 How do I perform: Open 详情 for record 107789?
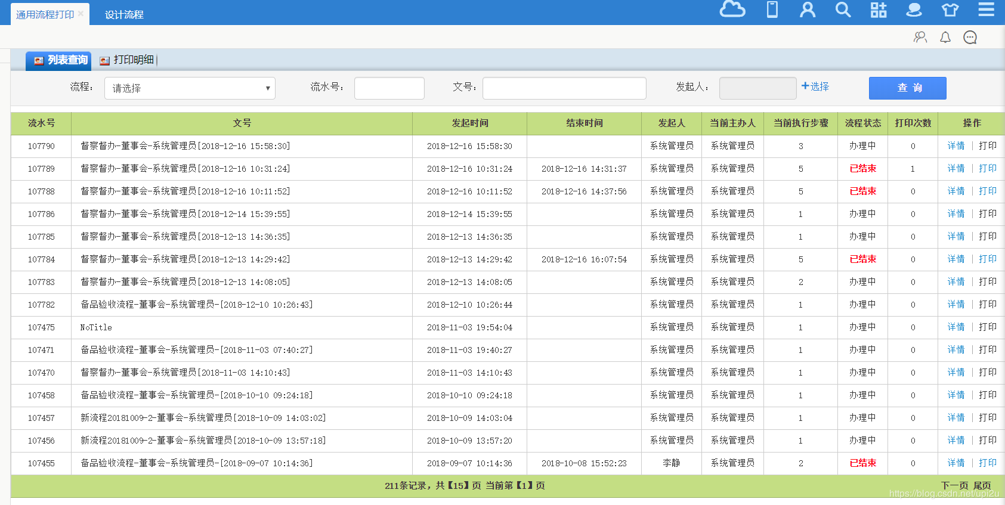(956, 169)
